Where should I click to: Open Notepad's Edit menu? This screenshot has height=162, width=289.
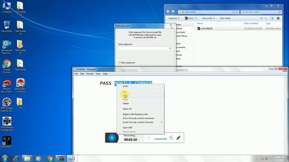coord(82,74)
